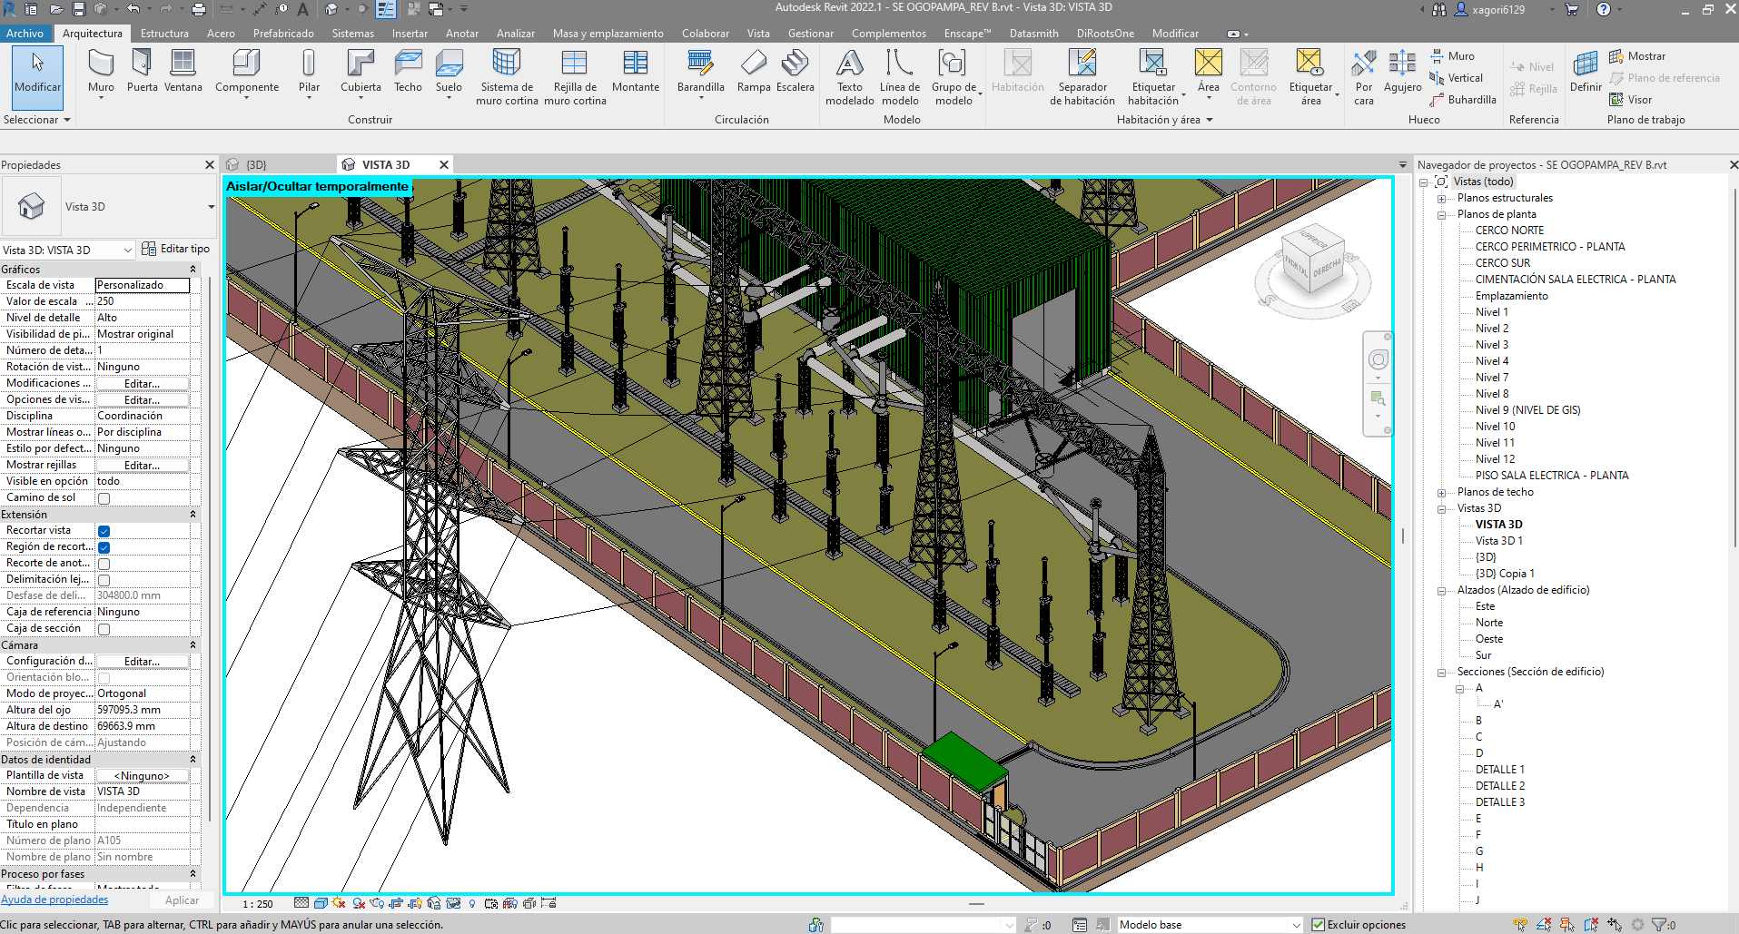
Task: Enable the Caja de sección checkbox
Action: [x=104, y=629]
